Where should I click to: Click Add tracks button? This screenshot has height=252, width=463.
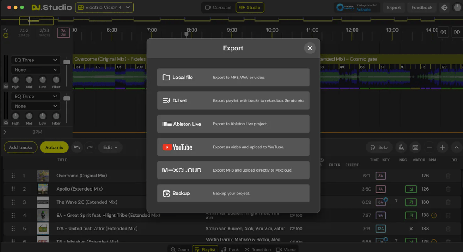click(x=21, y=147)
